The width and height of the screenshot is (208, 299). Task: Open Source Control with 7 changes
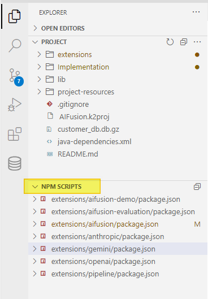click(16, 77)
